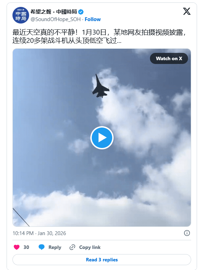205x270 pixels.
Task: Click the copy link chain icon
Action: click(72, 247)
